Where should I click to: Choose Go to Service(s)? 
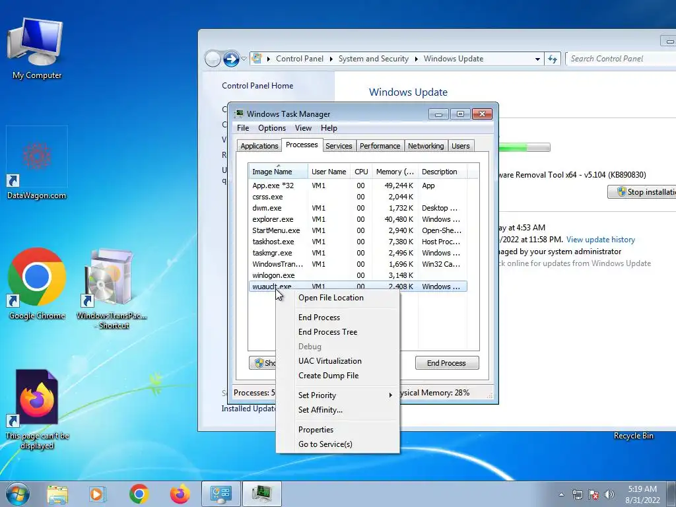pos(337,444)
